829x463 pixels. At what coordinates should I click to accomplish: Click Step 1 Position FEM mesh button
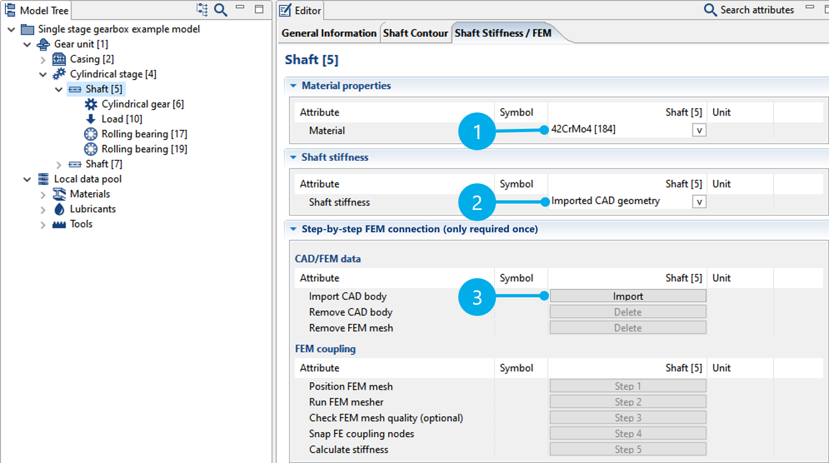click(x=628, y=386)
